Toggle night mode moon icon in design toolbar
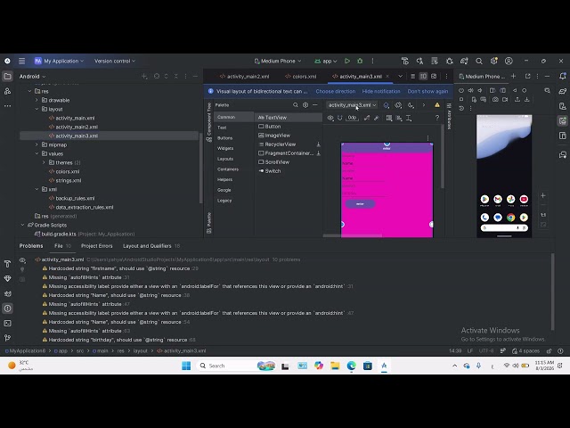570x428 pixels. (x=411, y=105)
